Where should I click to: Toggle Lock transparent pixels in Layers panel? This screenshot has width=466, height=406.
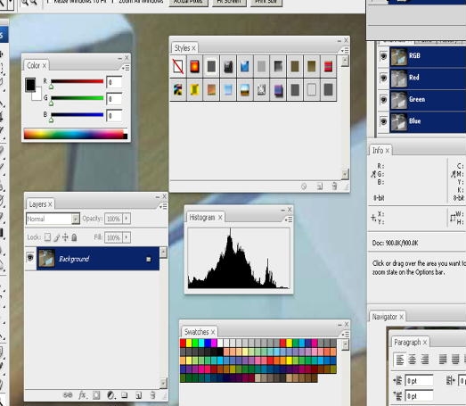click(x=47, y=237)
